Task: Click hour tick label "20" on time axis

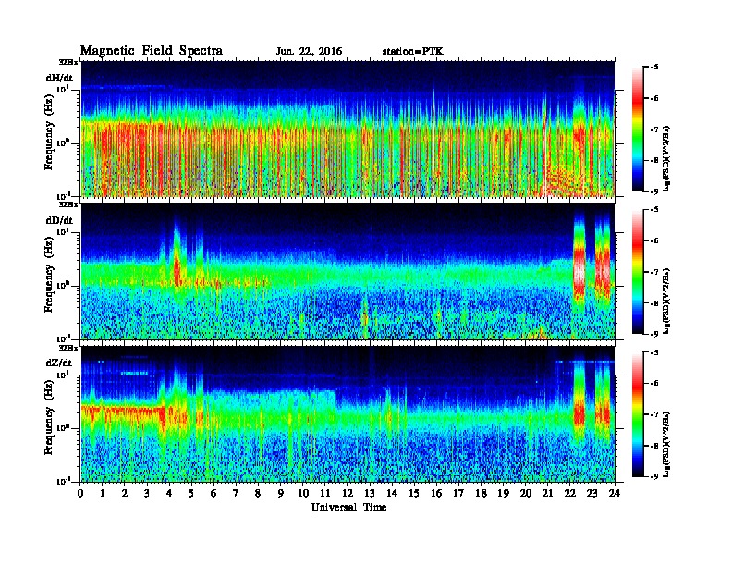Action: click(526, 493)
